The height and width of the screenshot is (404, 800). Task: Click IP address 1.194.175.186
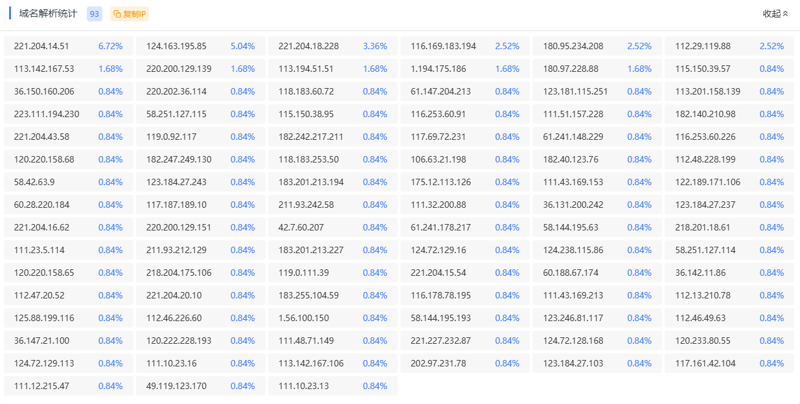438,69
